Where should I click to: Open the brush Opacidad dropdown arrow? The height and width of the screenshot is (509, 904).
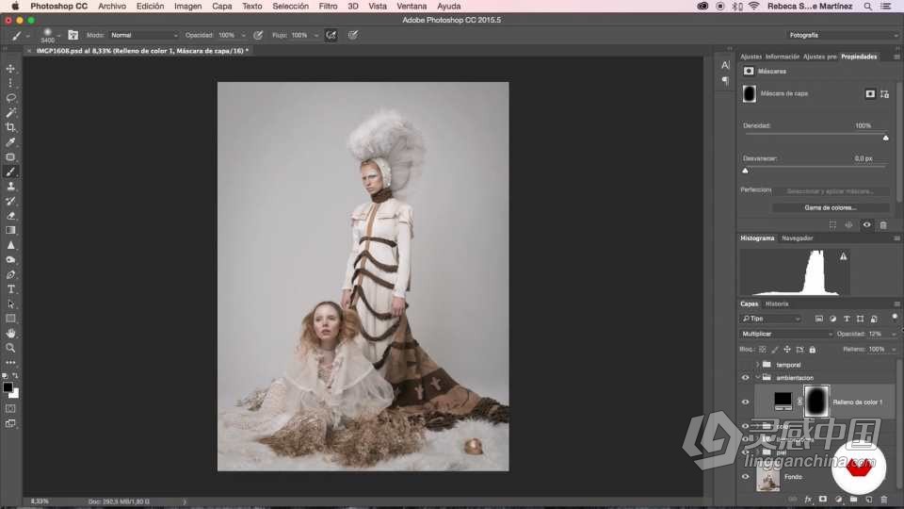(x=243, y=35)
